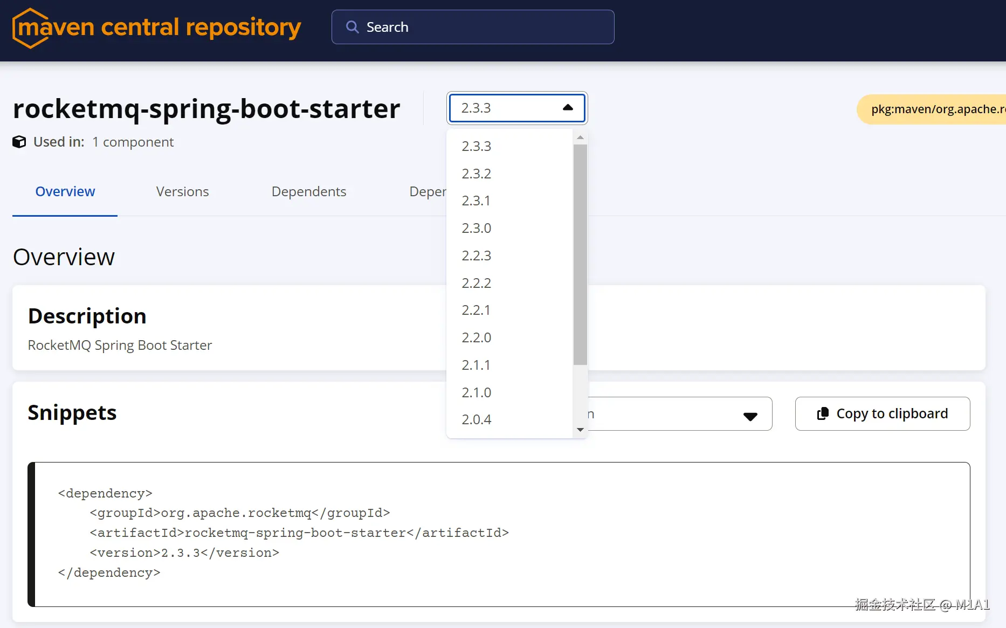Image resolution: width=1006 pixels, height=628 pixels.
Task: Click the version 2.3.3 line in snippet
Action: pos(184,553)
